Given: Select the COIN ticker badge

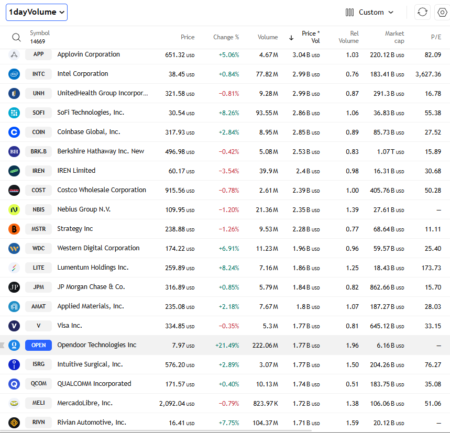Looking at the screenshot, I should tap(38, 132).
